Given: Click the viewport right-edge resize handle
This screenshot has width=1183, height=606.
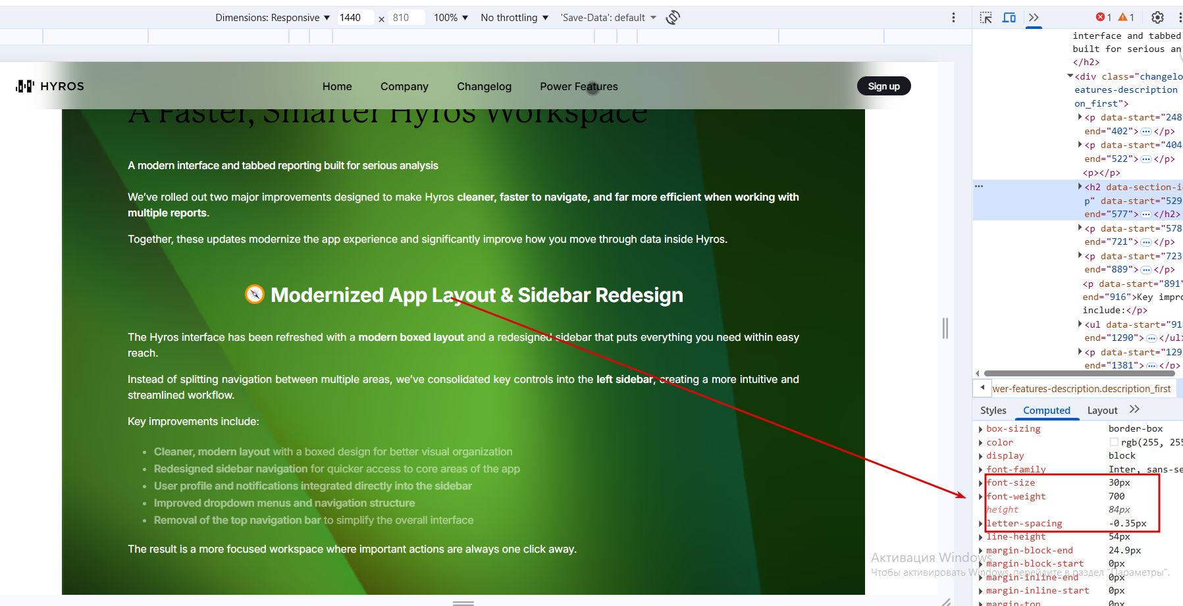Looking at the screenshot, I should (945, 328).
